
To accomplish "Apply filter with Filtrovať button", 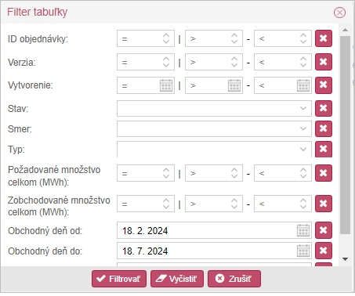I will (x=119, y=279).
